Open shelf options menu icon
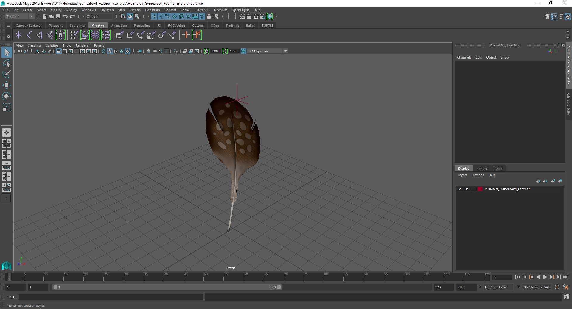This screenshot has height=309, width=572. coord(8,37)
